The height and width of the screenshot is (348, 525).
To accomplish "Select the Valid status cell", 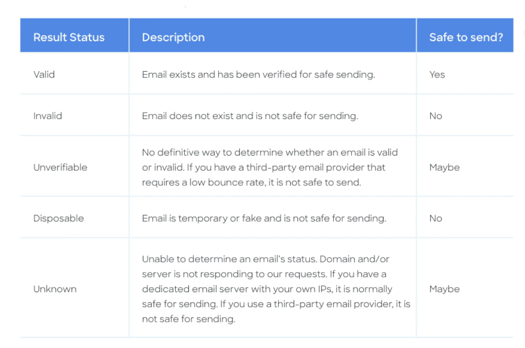I will [x=44, y=74].
